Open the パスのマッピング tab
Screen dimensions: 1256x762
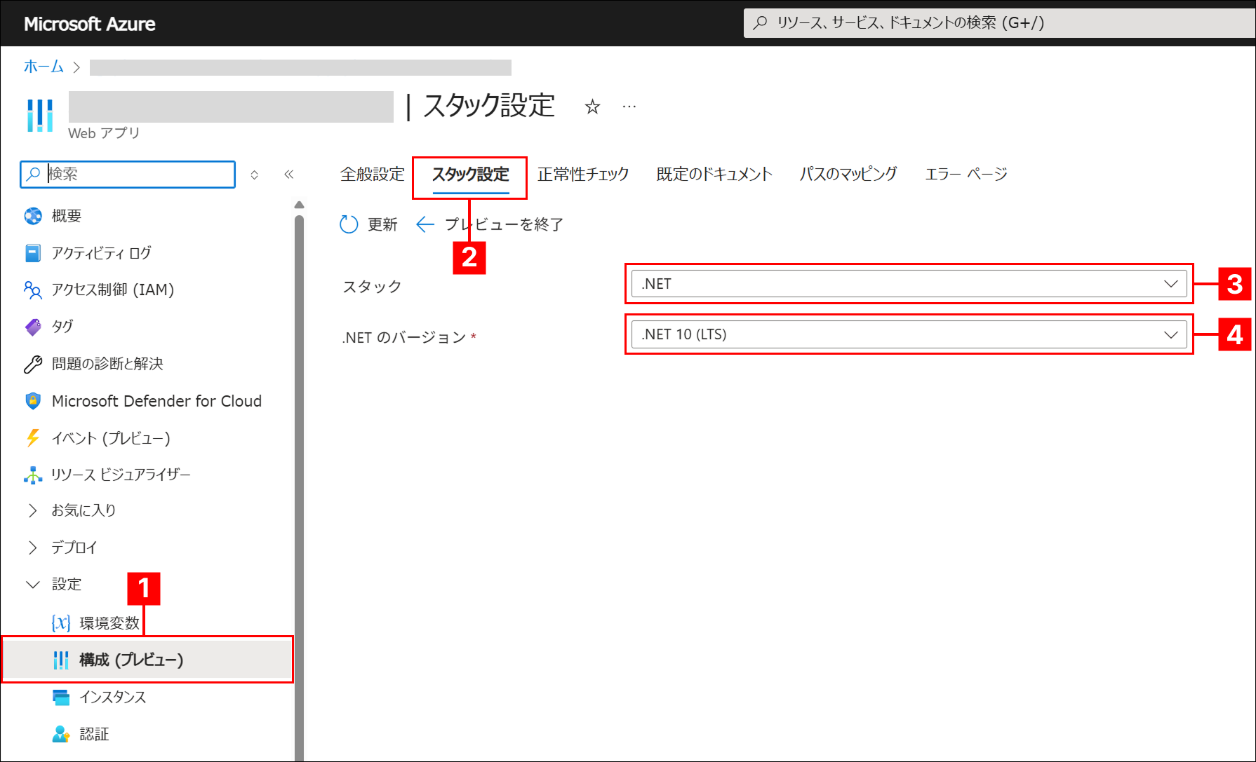click(848, 174)
